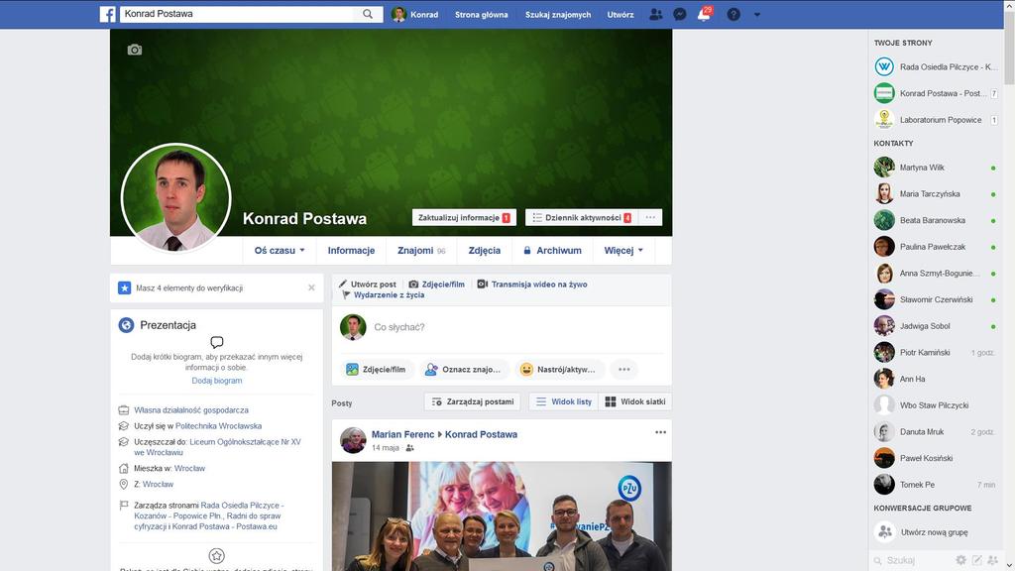Viewport: 1015px width, 571px height.
Task: Open Dziennik aktywności
Action: click(x=582, y=217)
